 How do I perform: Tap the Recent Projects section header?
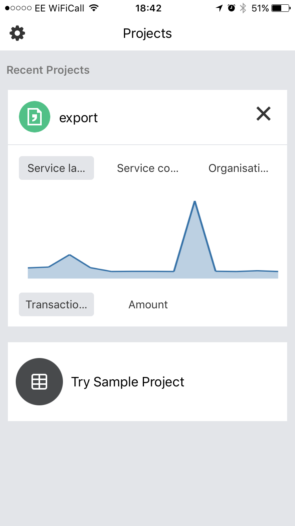coord(48,70)
